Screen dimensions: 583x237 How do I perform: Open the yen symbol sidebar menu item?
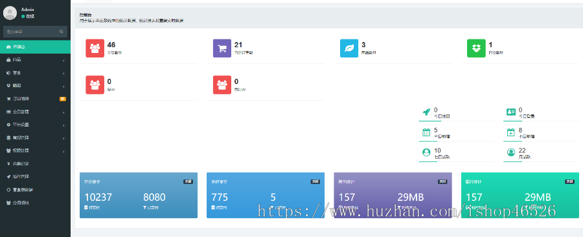(36, 163)
